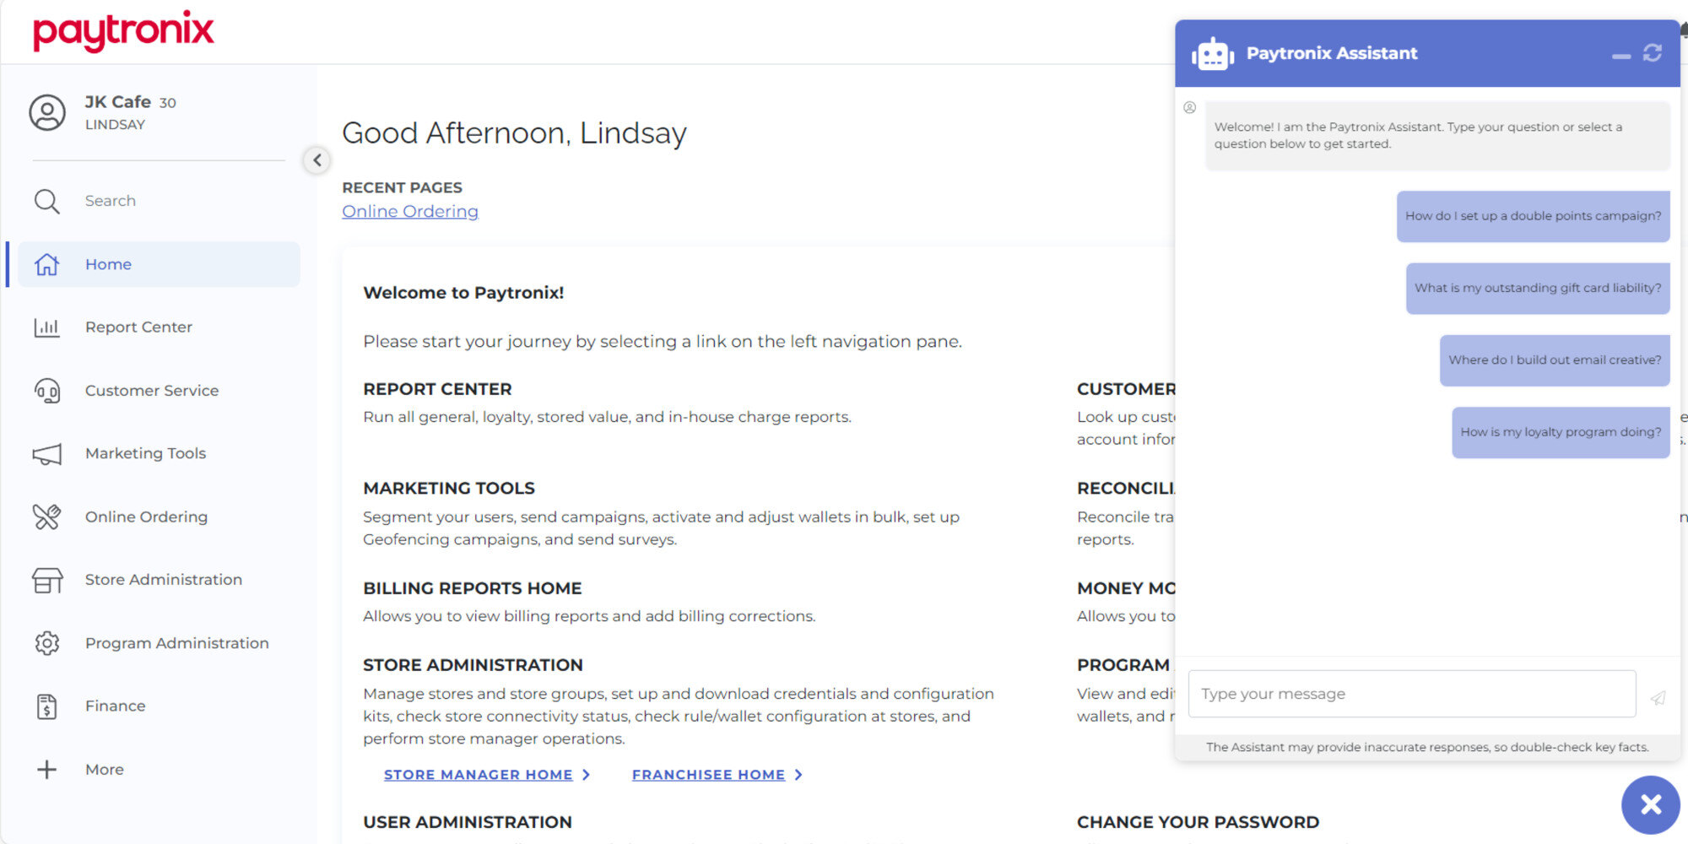Click the Assistant inaccurate responses disclaimer
The height and width of the screenshot is (844, 1688).
point(1427,747)
